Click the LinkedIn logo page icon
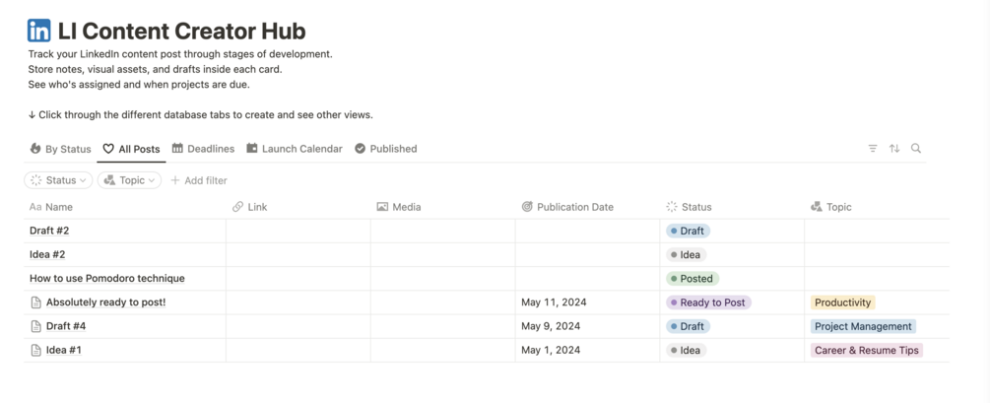990x403 pixels. [x=39, y=31]
